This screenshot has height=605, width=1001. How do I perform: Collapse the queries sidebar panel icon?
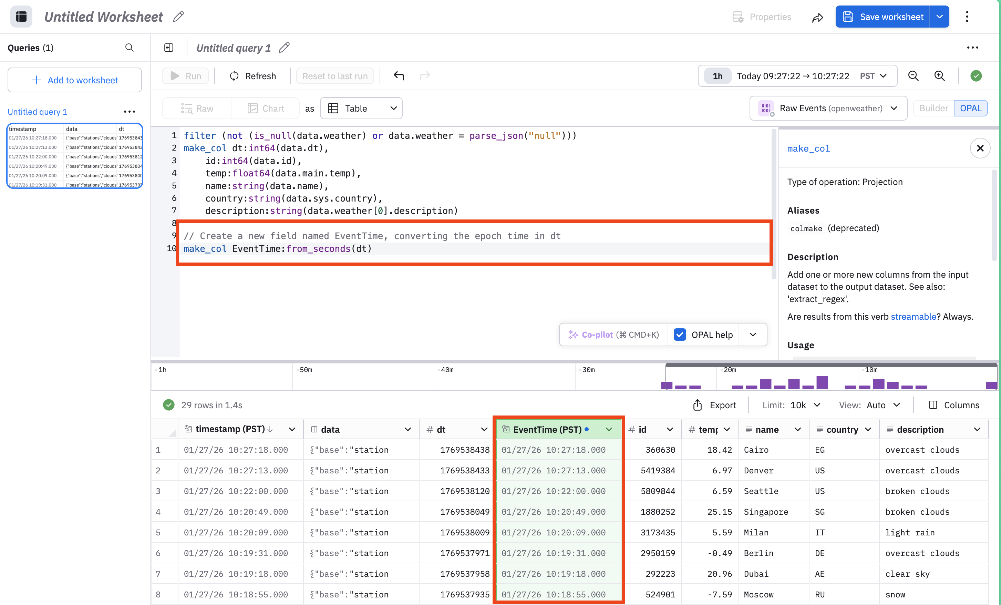tap(168, 48)
